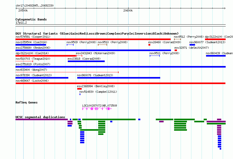Viewport: 233px width, 159px height.
Task: Open esv26460 (Conrad2009) small red box
Action: 149,45
